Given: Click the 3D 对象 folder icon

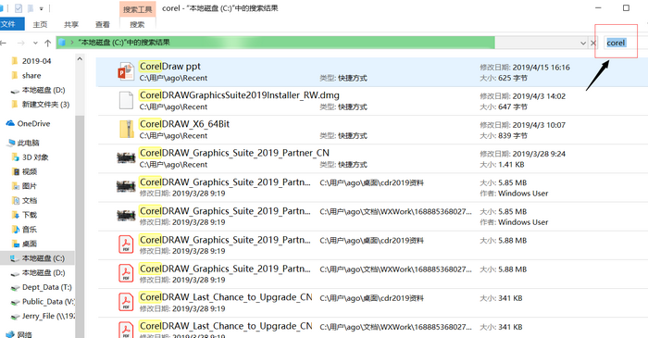Looking at the screenshot, I should tap(16, 157).
